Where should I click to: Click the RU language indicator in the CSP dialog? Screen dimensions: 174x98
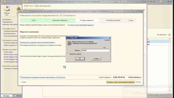pyautogui.click(x=104, y=48)
